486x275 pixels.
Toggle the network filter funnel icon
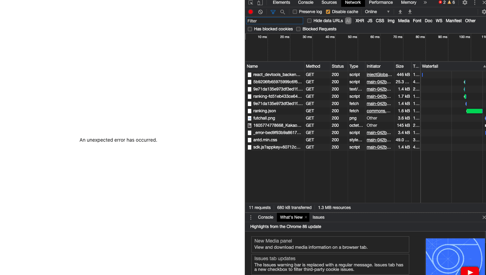click(x=273, y=12)
